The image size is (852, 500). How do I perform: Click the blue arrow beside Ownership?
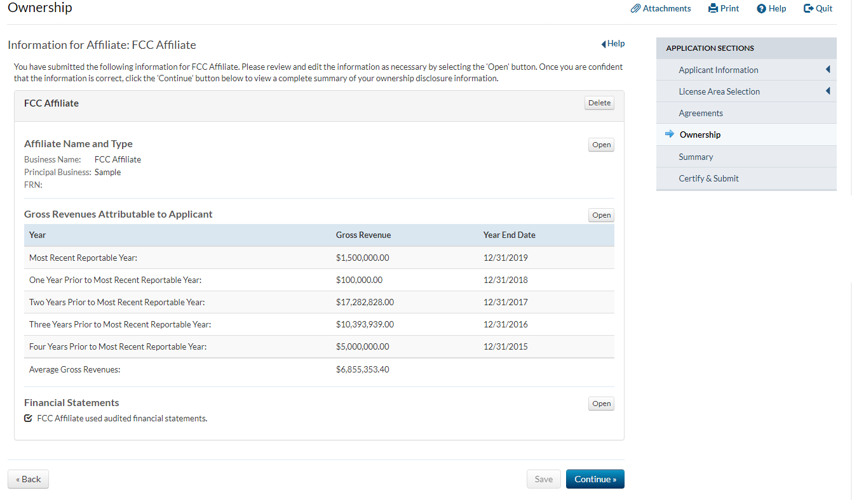[x=669, y=135]
